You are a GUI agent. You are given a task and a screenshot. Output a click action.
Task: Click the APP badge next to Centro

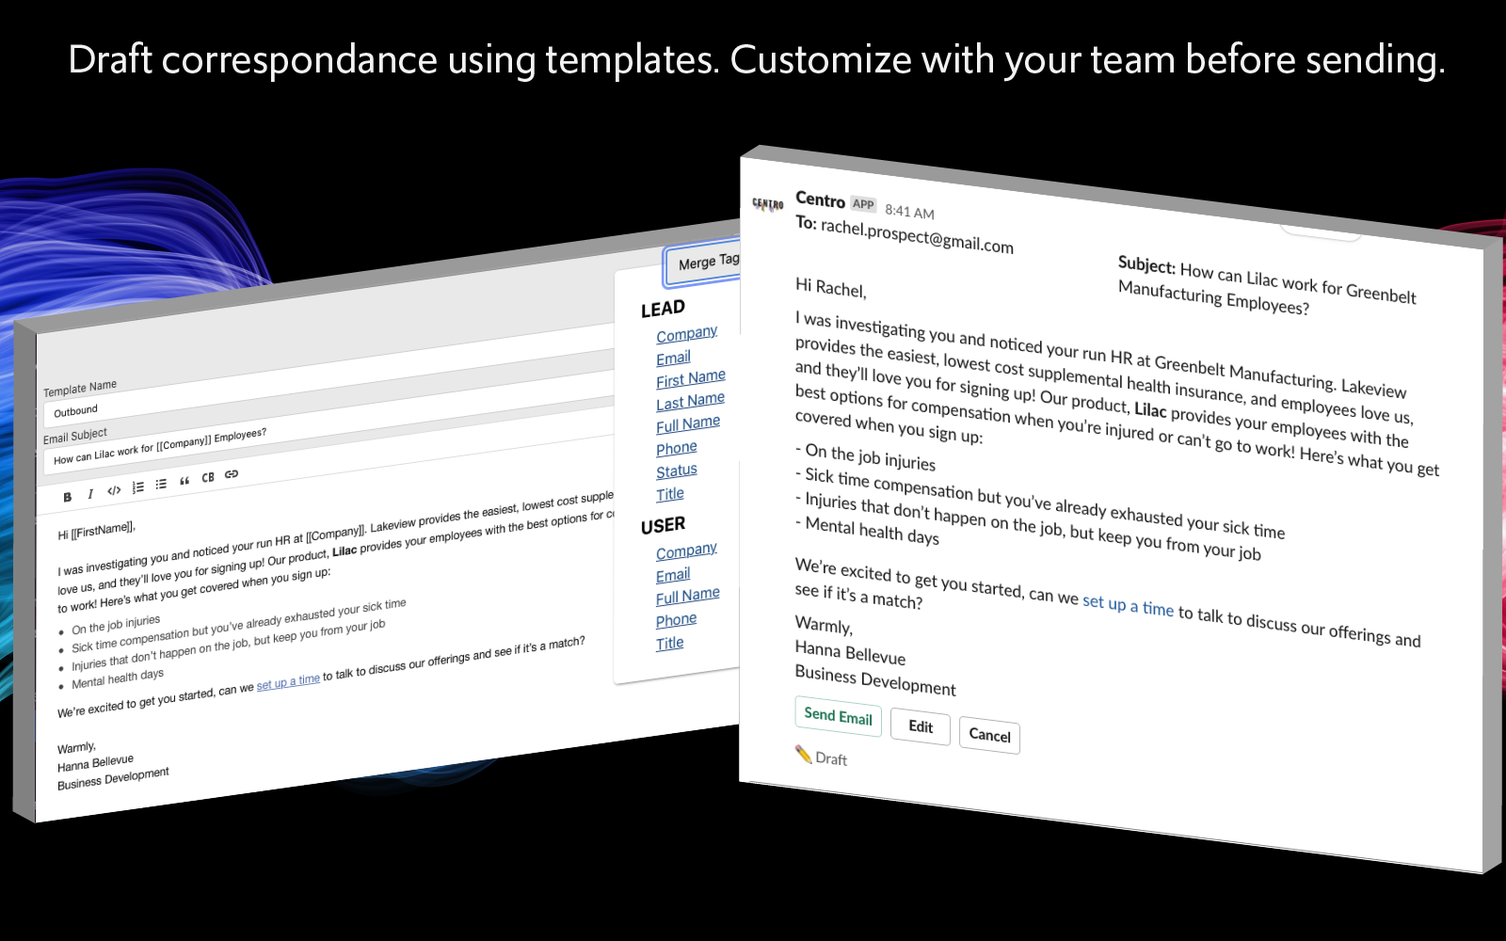point(863,203)
